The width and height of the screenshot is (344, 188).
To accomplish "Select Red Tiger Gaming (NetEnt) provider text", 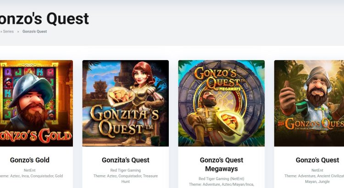I will pyautogui.click(x=222, y=179).
